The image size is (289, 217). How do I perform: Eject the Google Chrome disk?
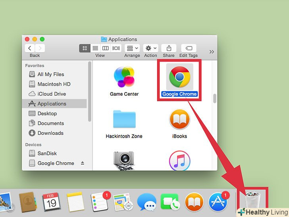click(x=83, y=163)
